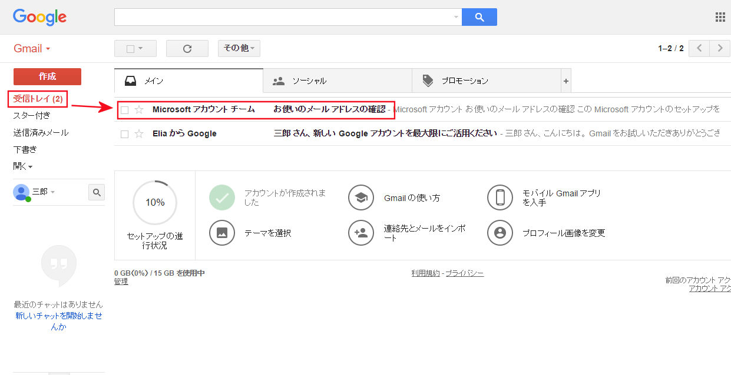Click the テーマを選択 setup text
Viewport: 731px width, 375px height.
pyautogui.click(x=267, y=233)
